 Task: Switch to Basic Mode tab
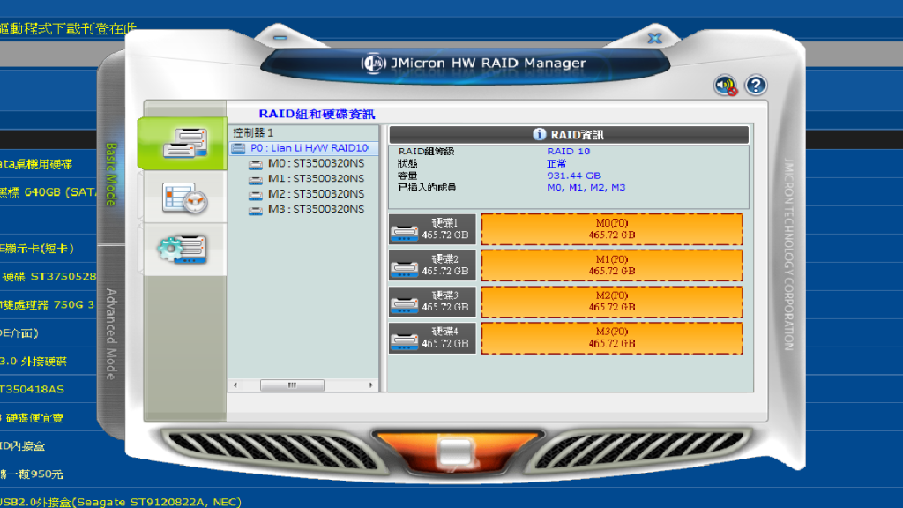tap(111, 175)
